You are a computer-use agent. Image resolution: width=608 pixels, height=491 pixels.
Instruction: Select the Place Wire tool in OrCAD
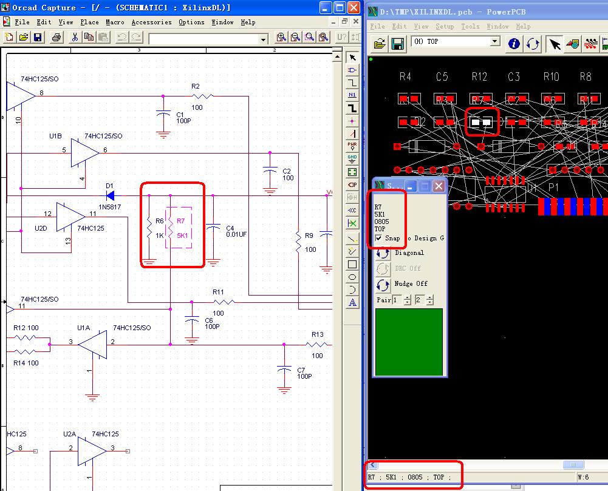(x=352, y=83)
